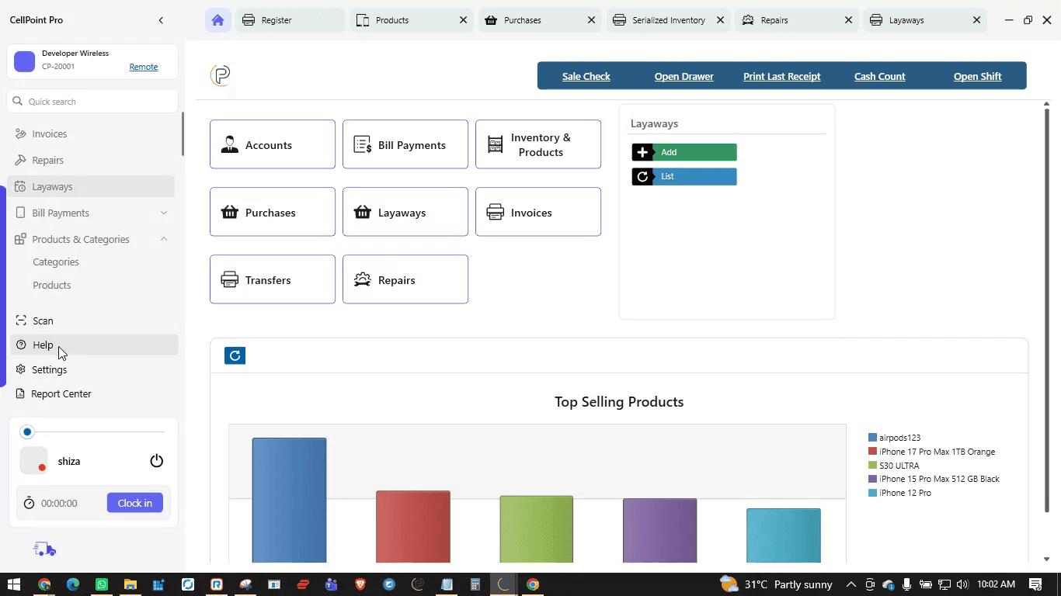The height and width of the screenshot is (596, 1061).
Task: Click the CellPoint P logo above the tiles
Action: click(221, 75)
